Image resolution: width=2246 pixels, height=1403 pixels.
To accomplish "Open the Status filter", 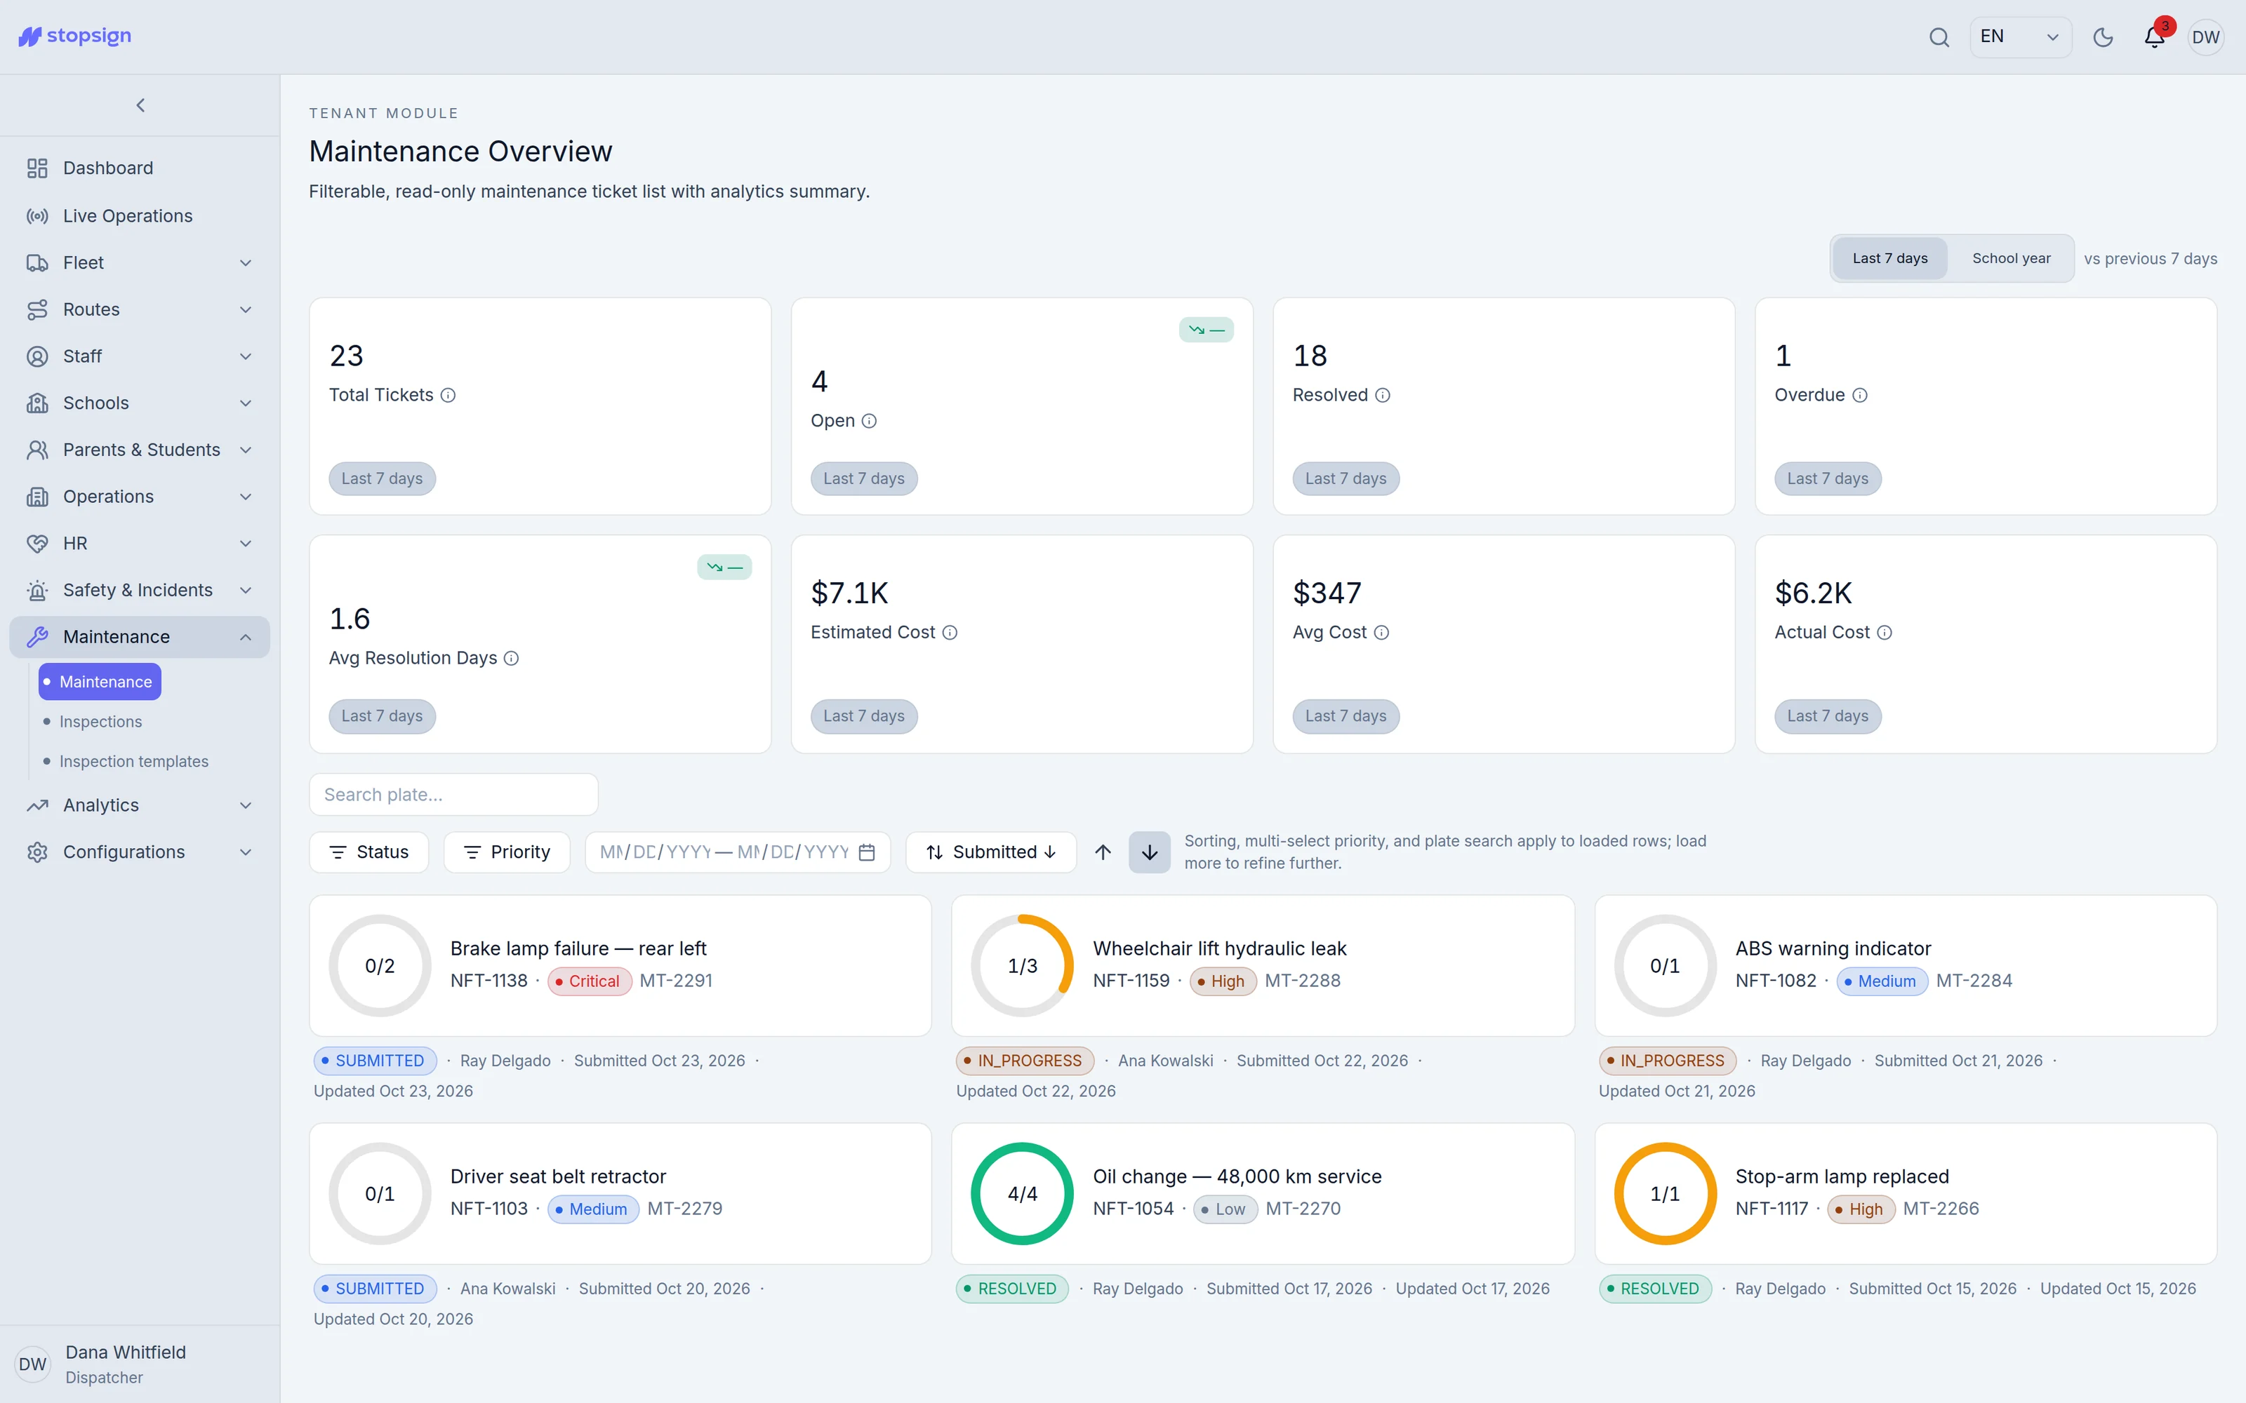I will (x=368, y=852).
